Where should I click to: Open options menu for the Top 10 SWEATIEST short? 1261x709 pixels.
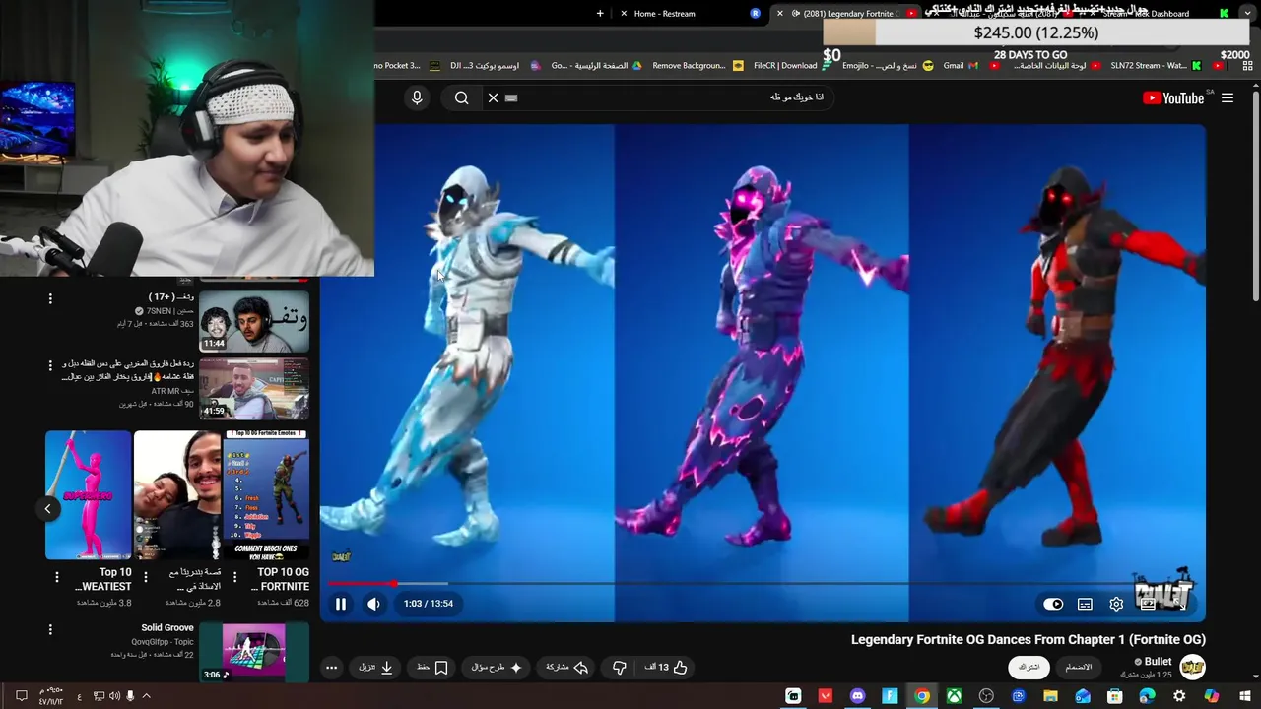[x=56, y=578]
